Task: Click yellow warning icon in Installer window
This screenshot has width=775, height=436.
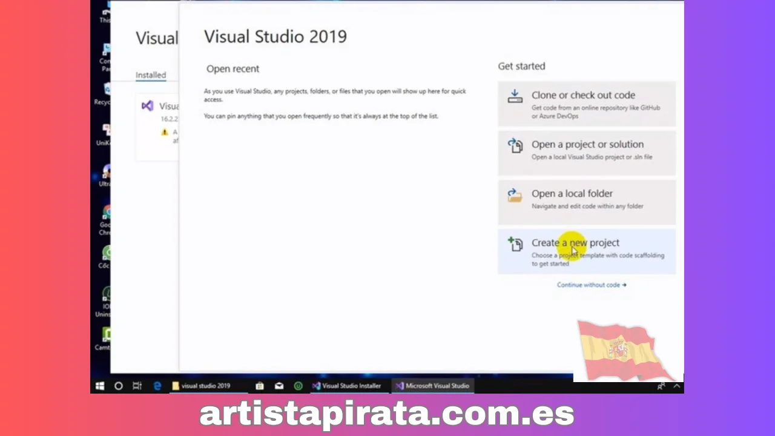Action: [164, 132]
